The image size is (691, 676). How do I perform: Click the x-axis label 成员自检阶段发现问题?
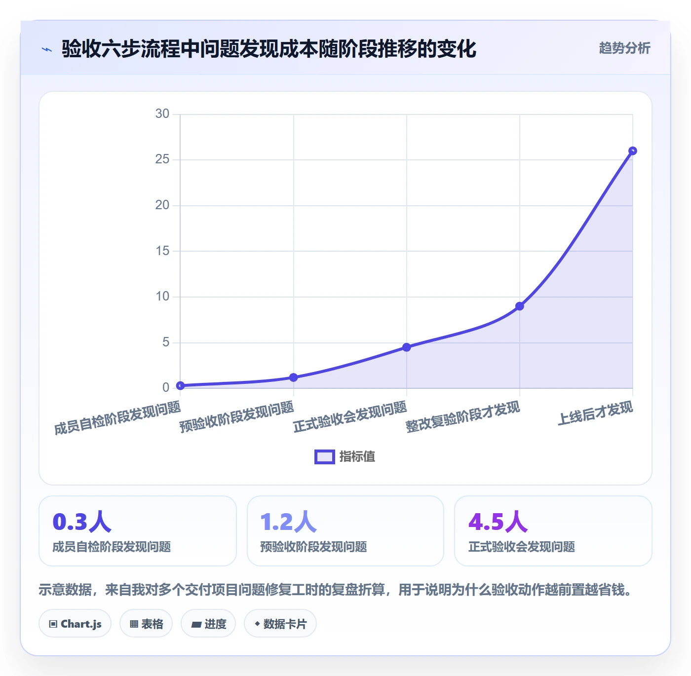coord(117,418)
